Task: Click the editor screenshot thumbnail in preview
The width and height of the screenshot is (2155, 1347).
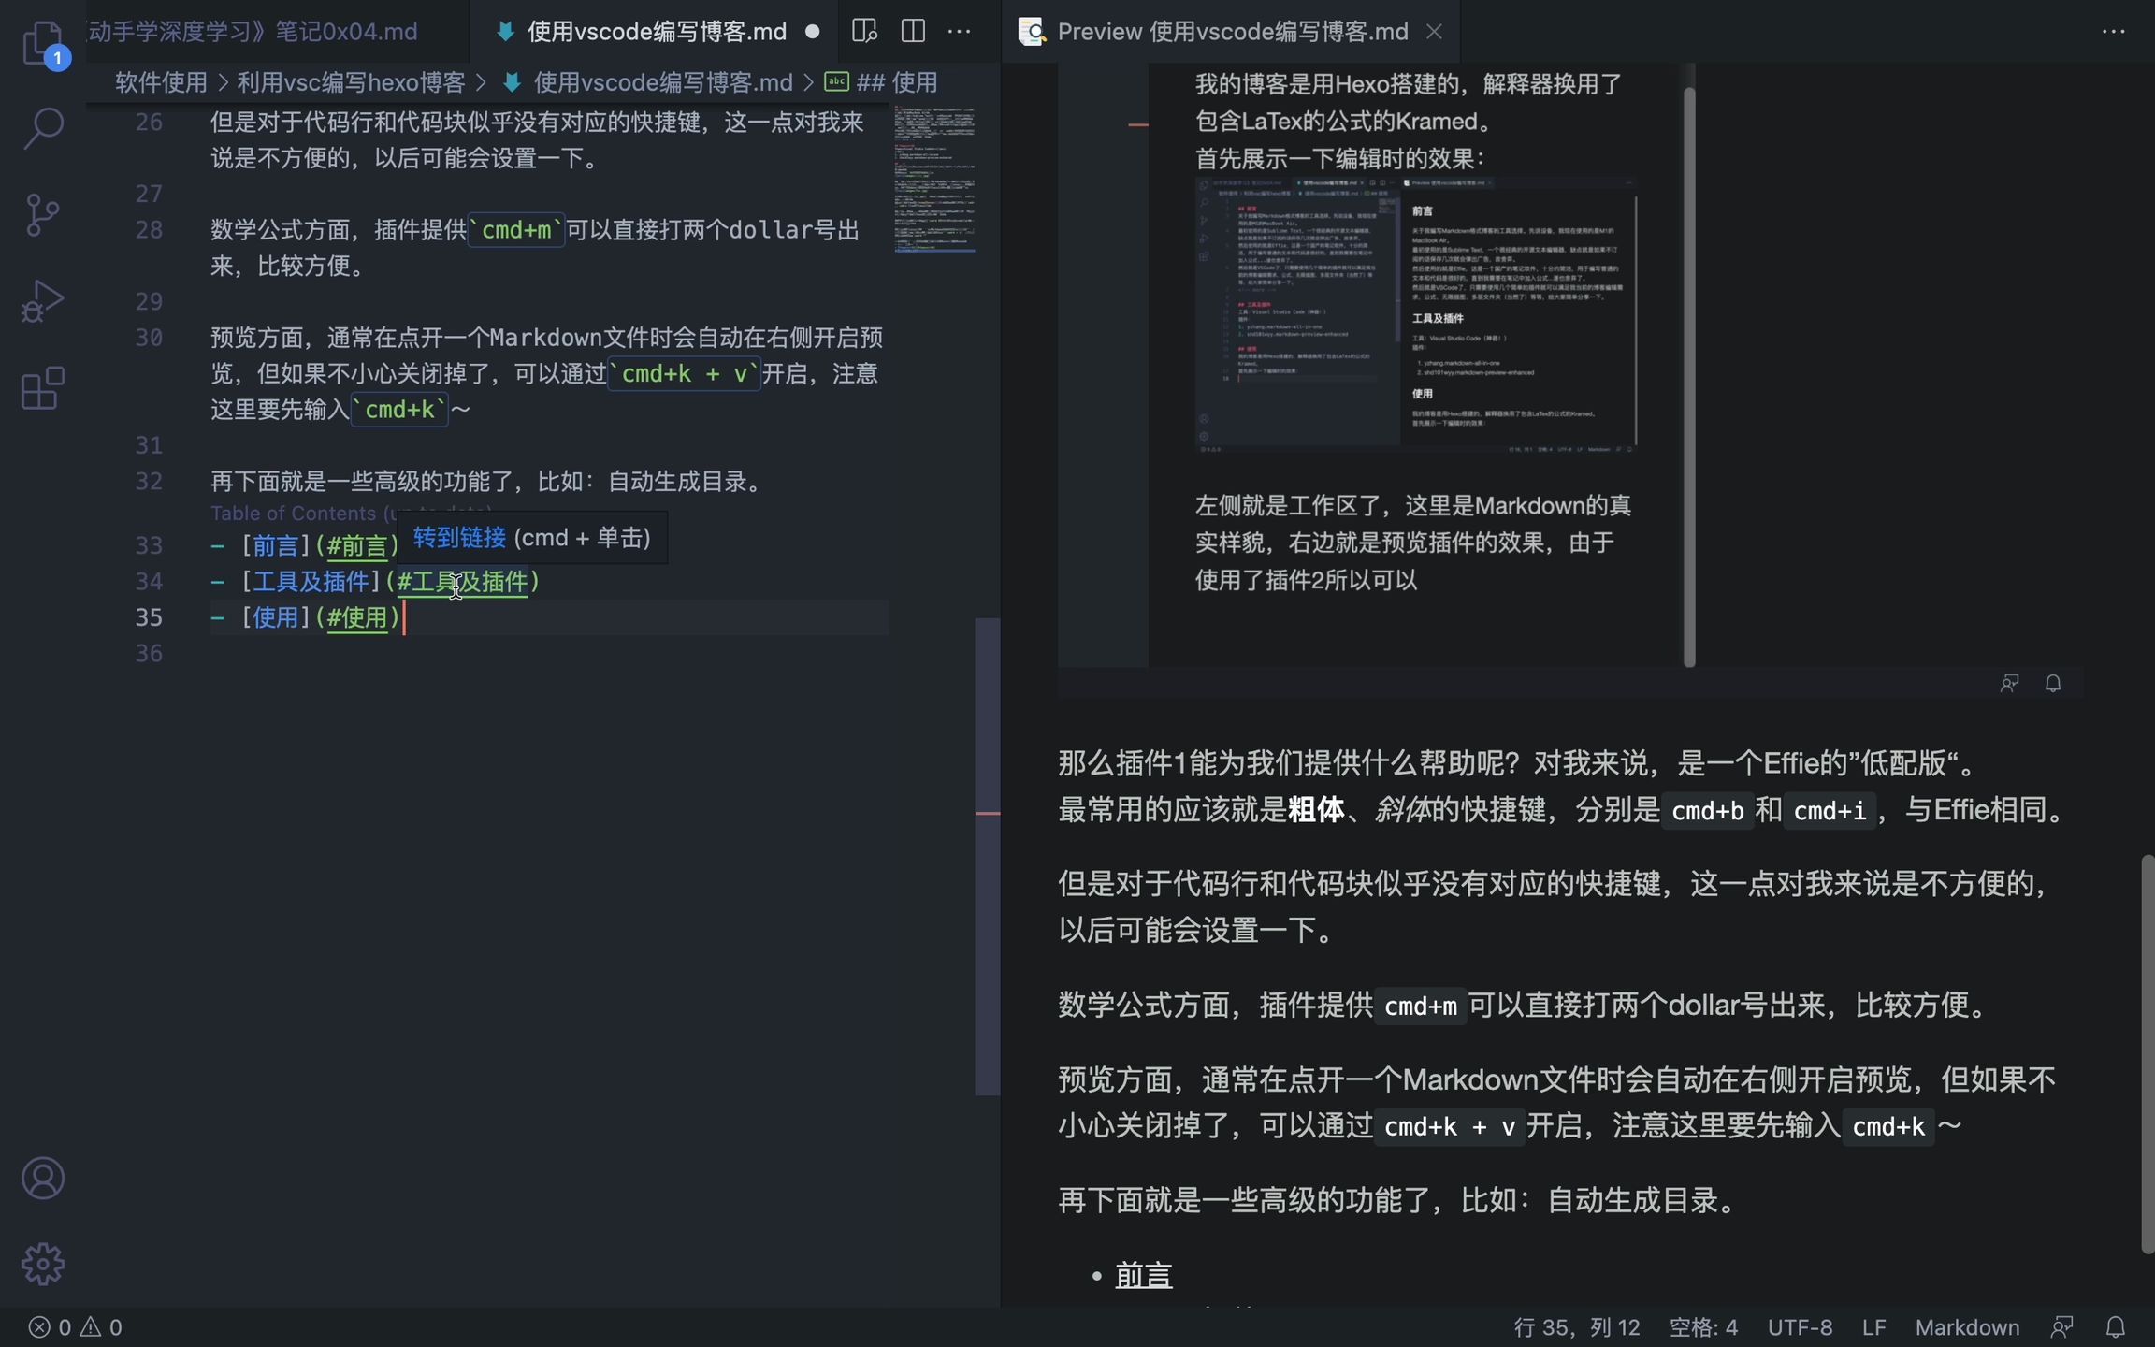Action: click(1416, 317)
